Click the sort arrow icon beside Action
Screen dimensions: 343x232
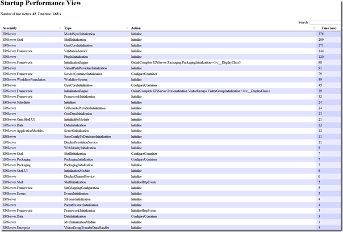[x=314, y=28]
